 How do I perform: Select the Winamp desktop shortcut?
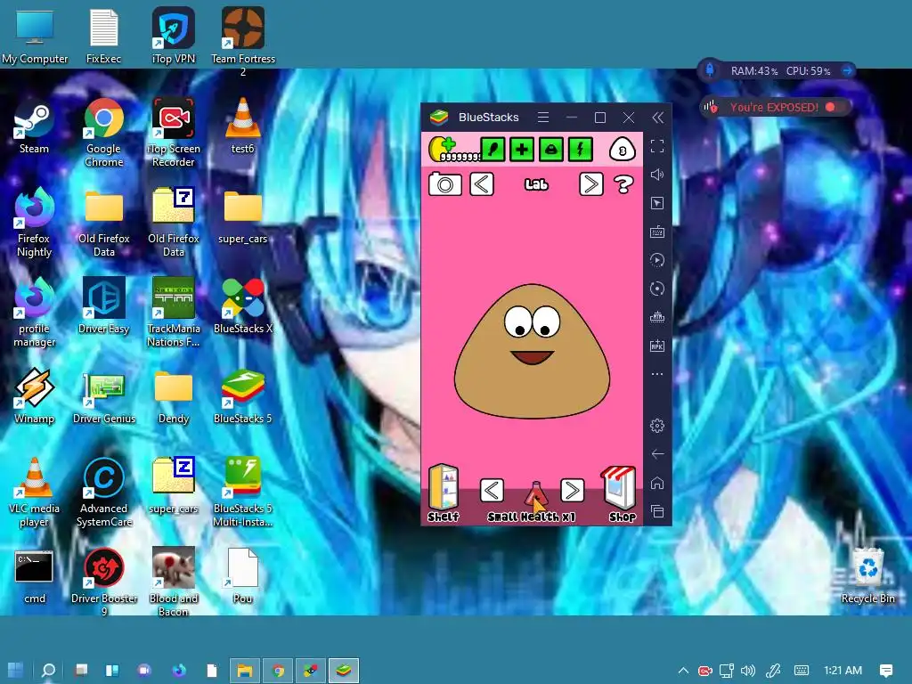[x=35, y=396]
